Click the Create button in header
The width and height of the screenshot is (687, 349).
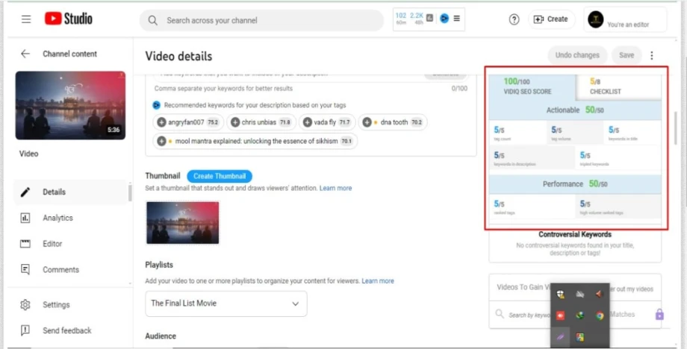tap(550, 19)
